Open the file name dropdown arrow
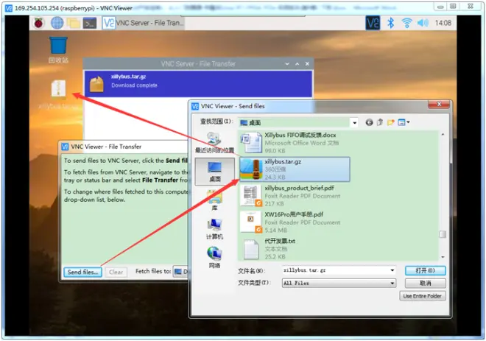This screenshot has height=341, width=486. [392, 270]
